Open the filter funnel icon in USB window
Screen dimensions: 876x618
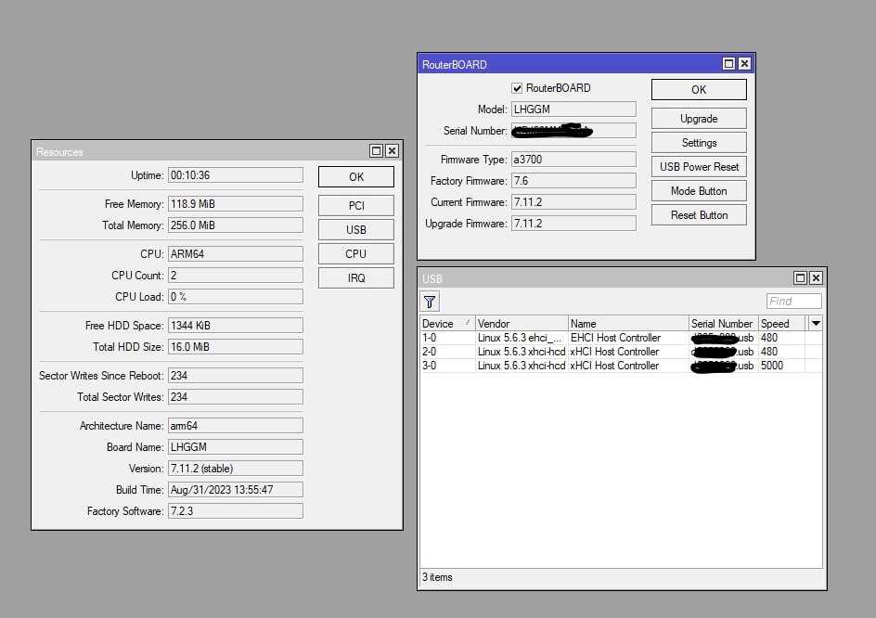(x=429, y=301)
